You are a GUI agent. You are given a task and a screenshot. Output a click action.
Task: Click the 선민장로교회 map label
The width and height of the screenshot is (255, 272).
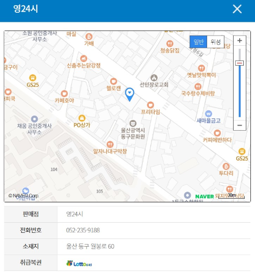tap(154, 85)
